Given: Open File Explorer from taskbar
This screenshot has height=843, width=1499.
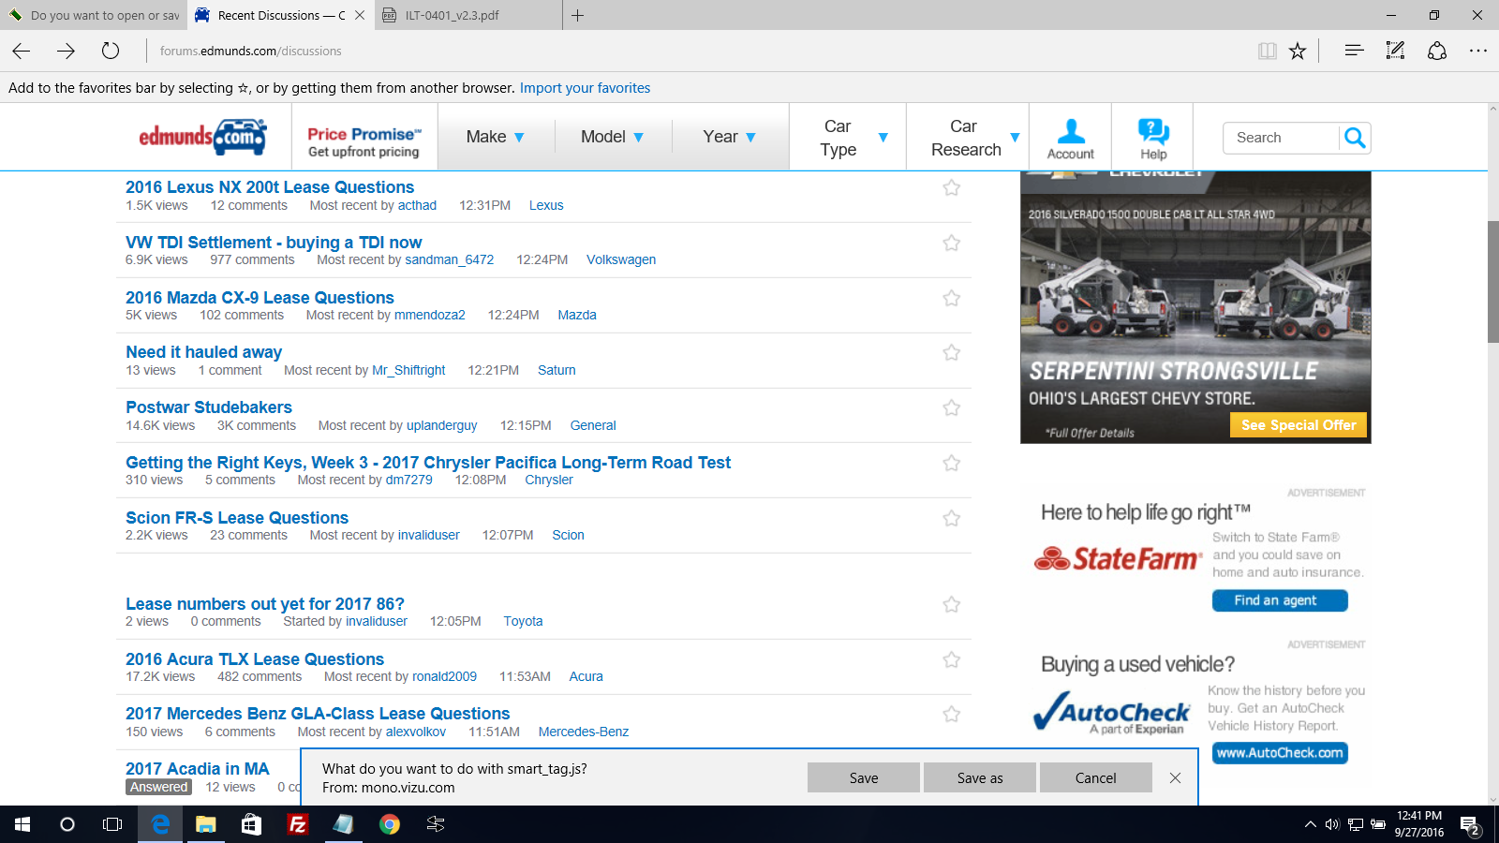Looking at the screenshot, I should (x=206, y=824).
